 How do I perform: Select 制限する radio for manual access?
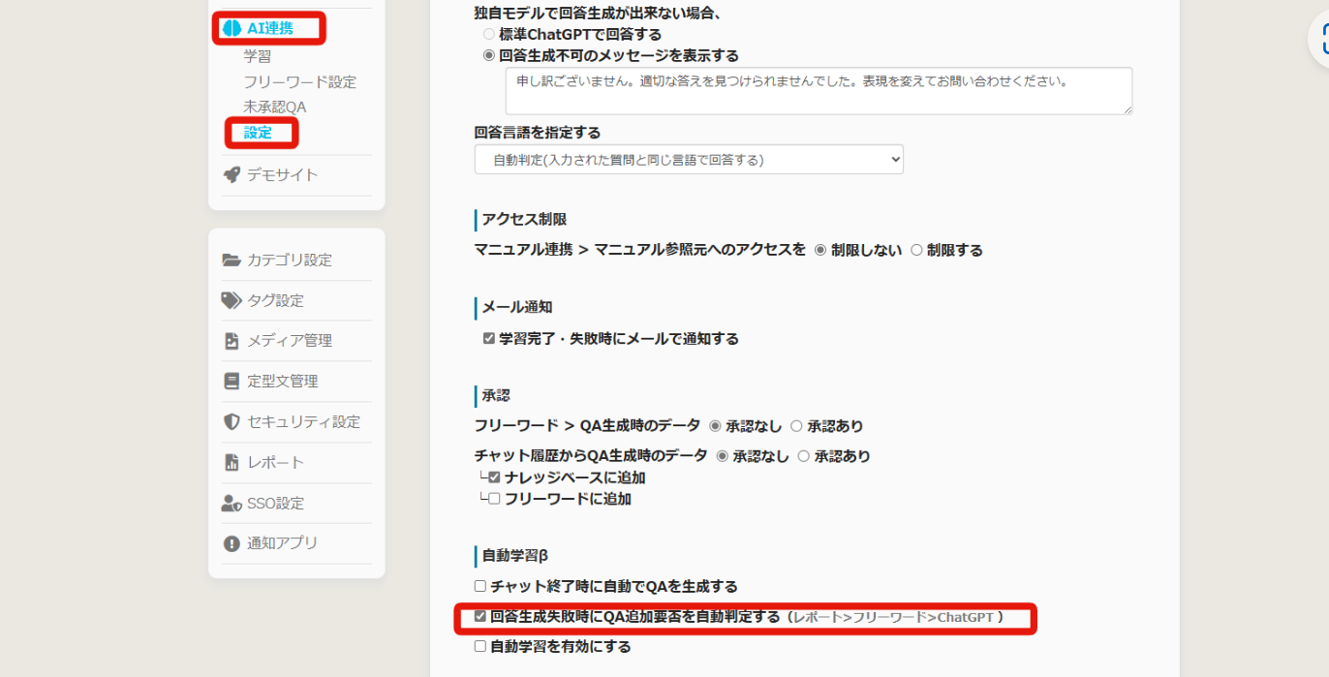[916, 250]
